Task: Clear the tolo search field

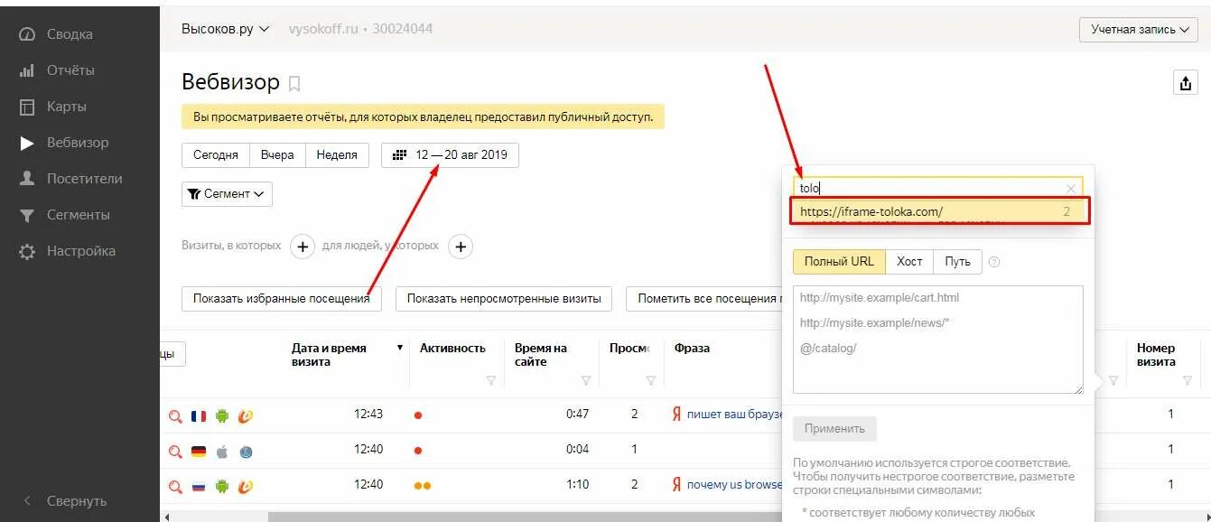Action: tap(1071, 189)
